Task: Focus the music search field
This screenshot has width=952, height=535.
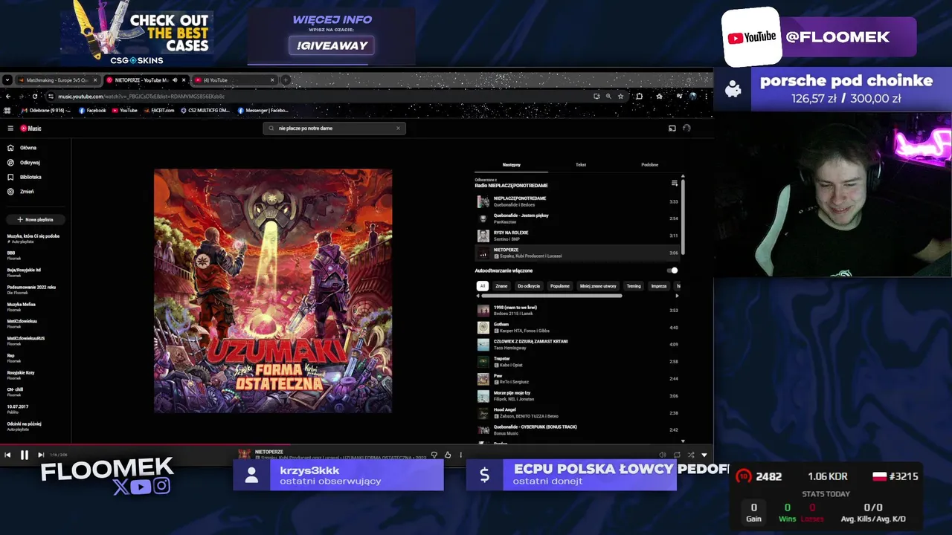Action: [333, 129]
